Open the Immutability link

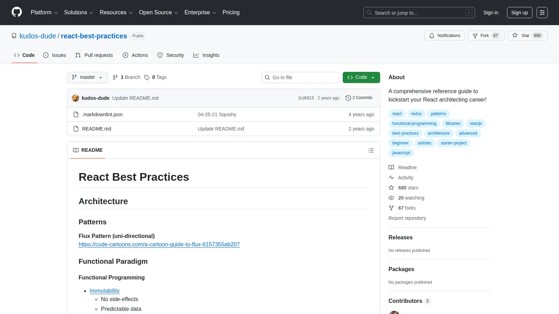tap(104, 291)
